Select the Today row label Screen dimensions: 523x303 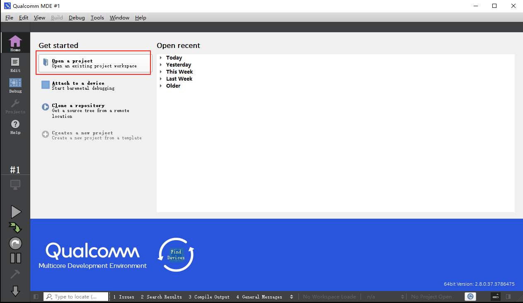174,58
